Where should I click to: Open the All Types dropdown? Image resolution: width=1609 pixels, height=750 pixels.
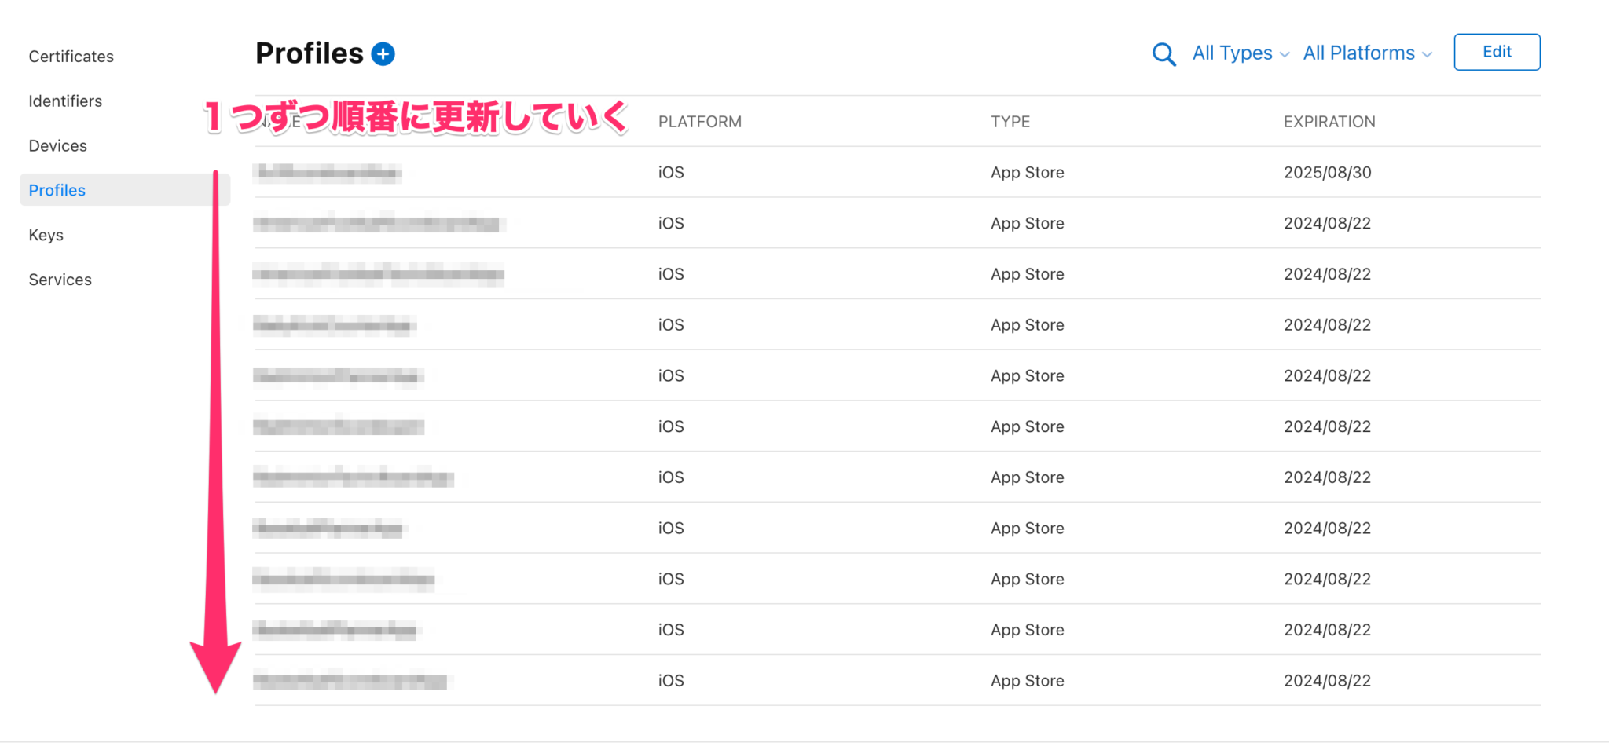(1233, 53)
